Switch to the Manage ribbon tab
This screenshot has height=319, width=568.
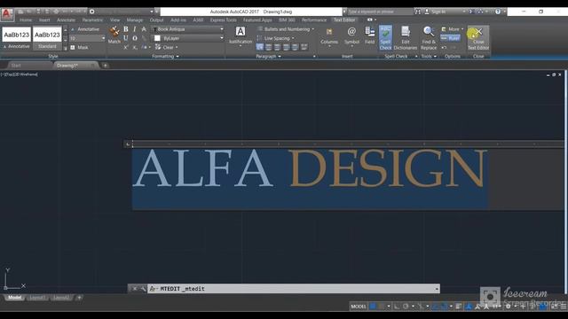point(134,19)
